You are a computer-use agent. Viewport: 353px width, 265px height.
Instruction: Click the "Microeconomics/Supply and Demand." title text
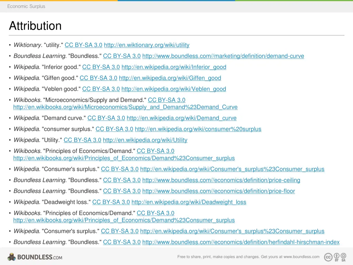(x=94, y=100)
